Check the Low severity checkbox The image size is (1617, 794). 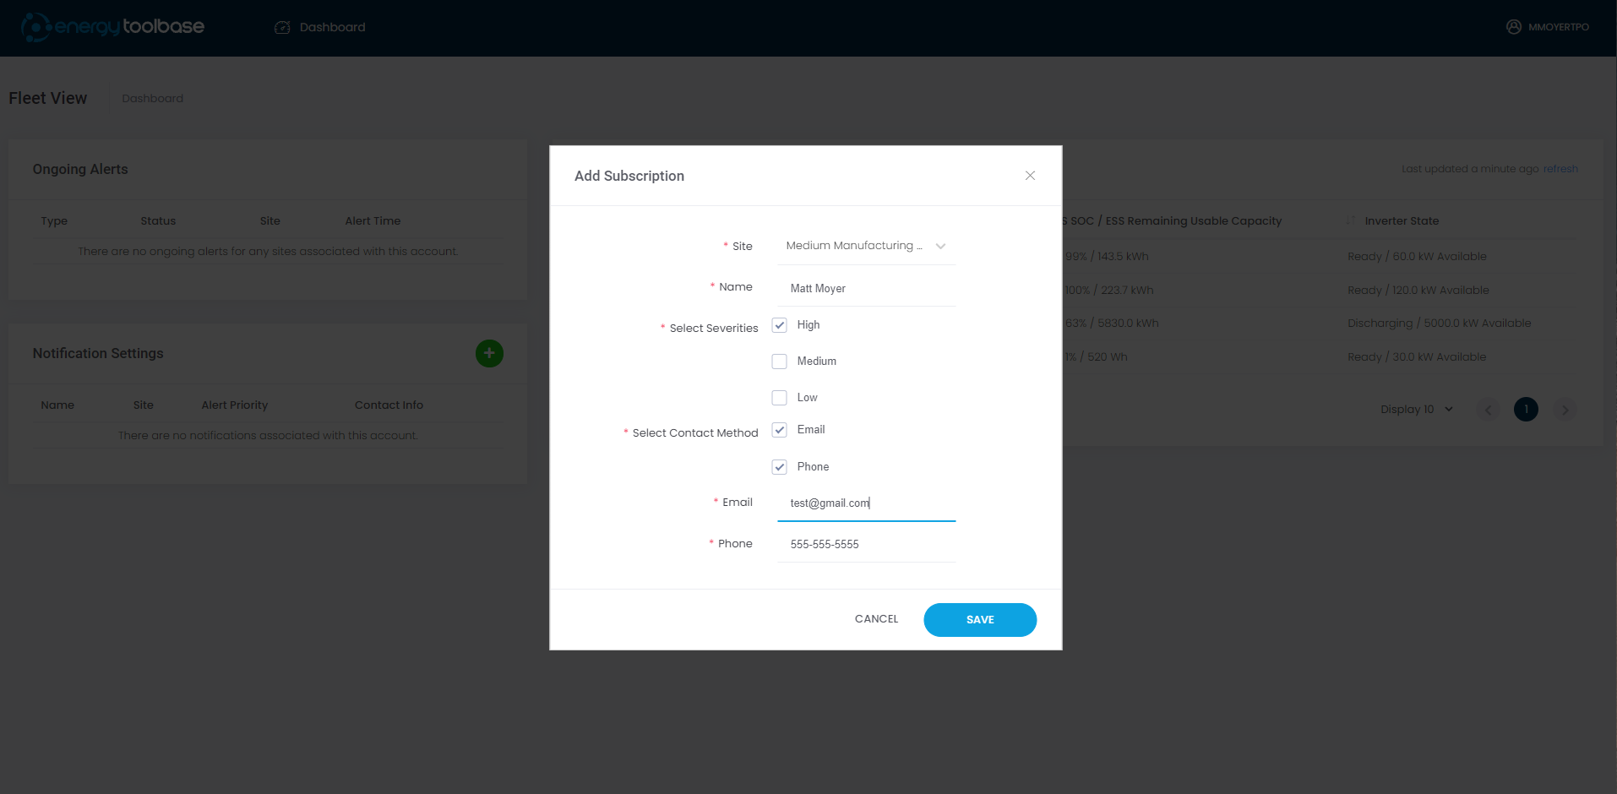click(780, 398)
